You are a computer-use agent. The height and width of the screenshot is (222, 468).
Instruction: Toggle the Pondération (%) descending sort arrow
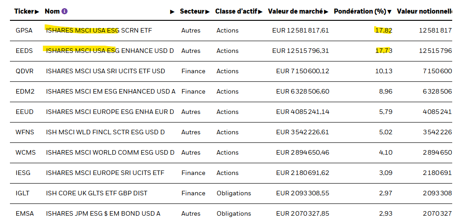coord(389,12)
